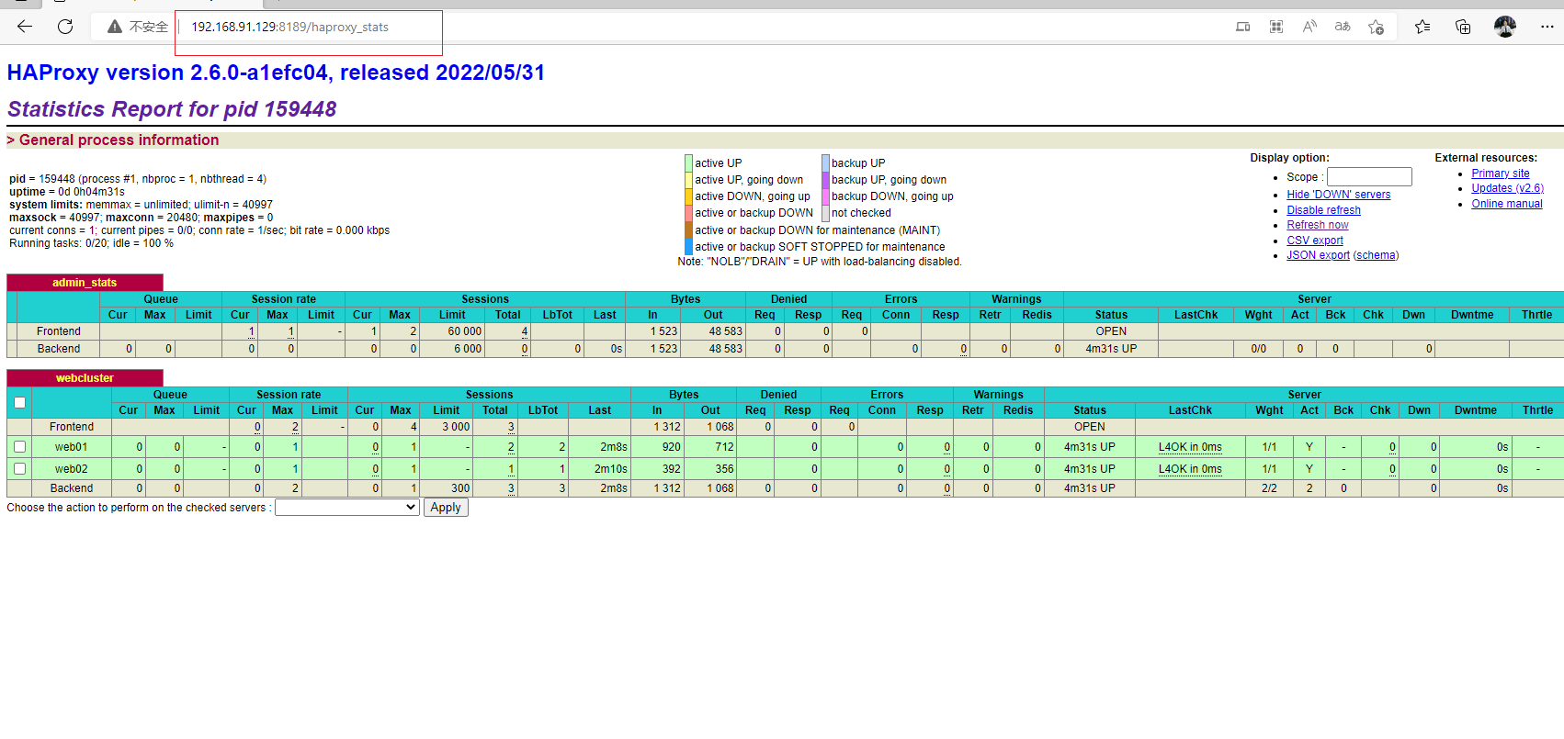Screen dimensions: 1564x739
Task: Click web01 LastChk 'L4OK in 0ms'
Action: click(x=1189, y=447)
